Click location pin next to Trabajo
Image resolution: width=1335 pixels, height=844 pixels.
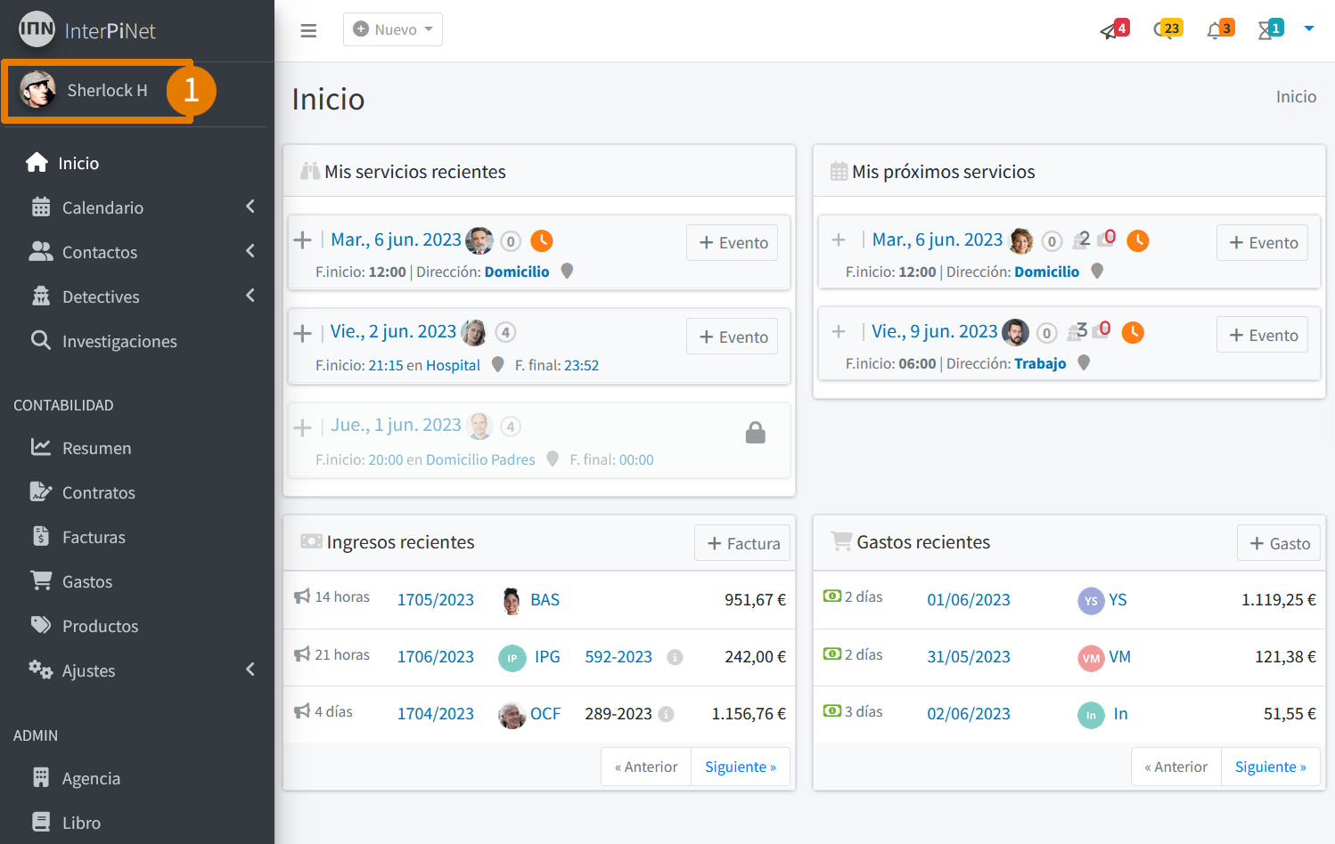(x=1084, y=362)
